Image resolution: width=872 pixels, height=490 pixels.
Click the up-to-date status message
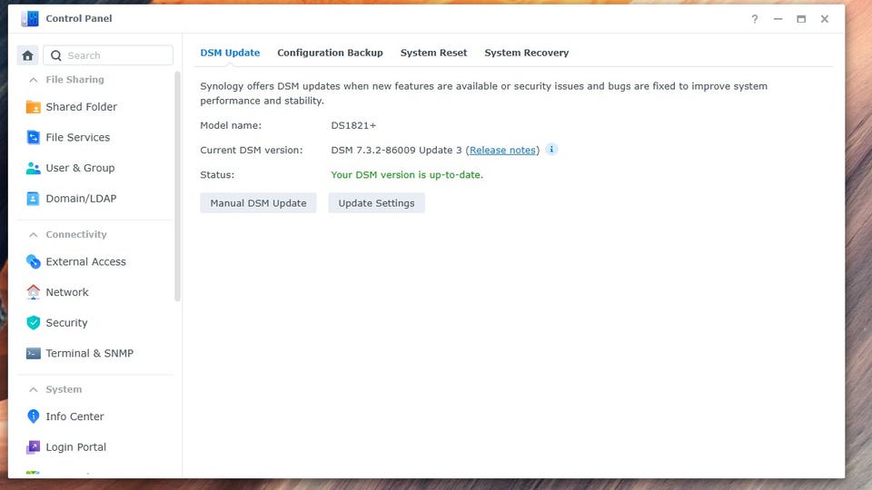pyautogui.click(x=407, y=174)
